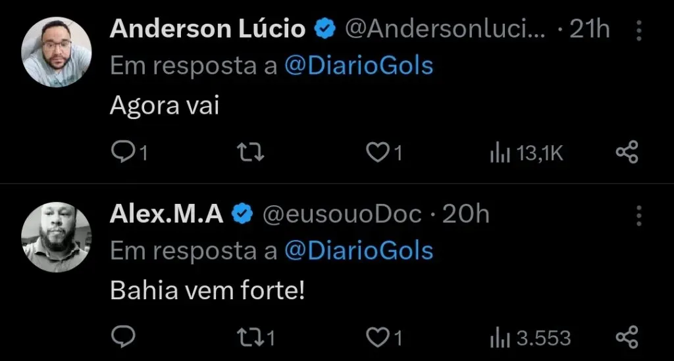The height and width of the screenshot is (361, 674).
Task: Retweet Anderson Lúcio's 'Agora vai' post
Action: pyautogui.click(x=250, y=153)
